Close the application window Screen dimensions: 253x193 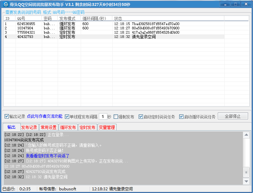pos(246,4)
